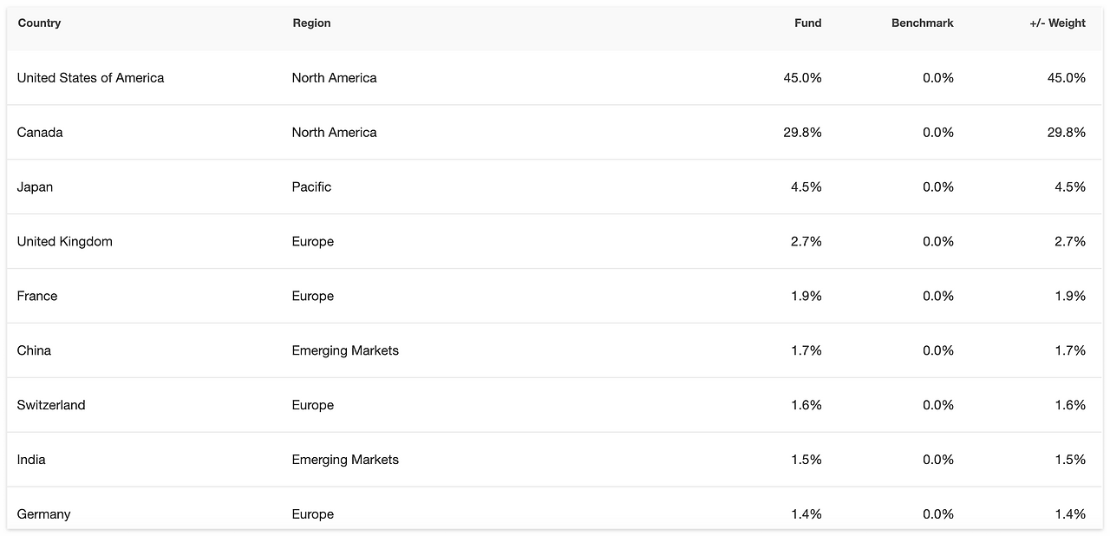Click the Fund column header
The image size is (1110, 536).
807,23
